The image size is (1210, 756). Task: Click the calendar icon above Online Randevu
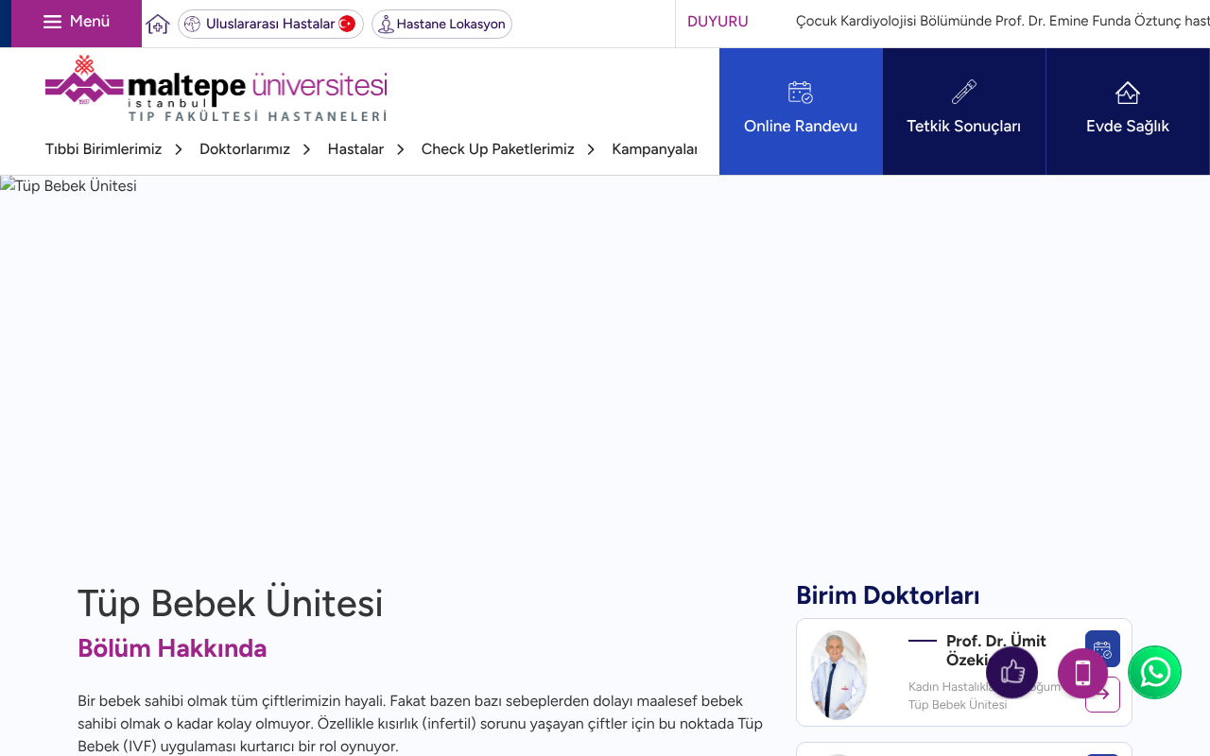801,92
